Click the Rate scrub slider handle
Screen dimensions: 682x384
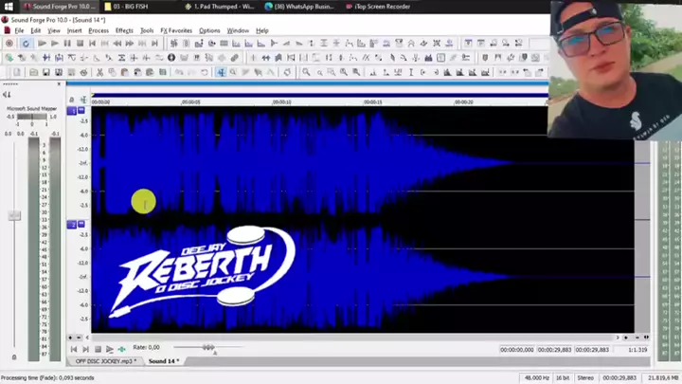(x=208, y=347)
